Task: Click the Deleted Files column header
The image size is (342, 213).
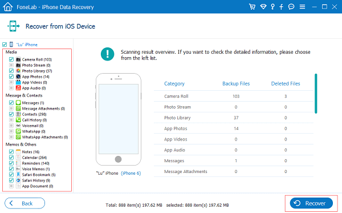Action: point(286,84)
